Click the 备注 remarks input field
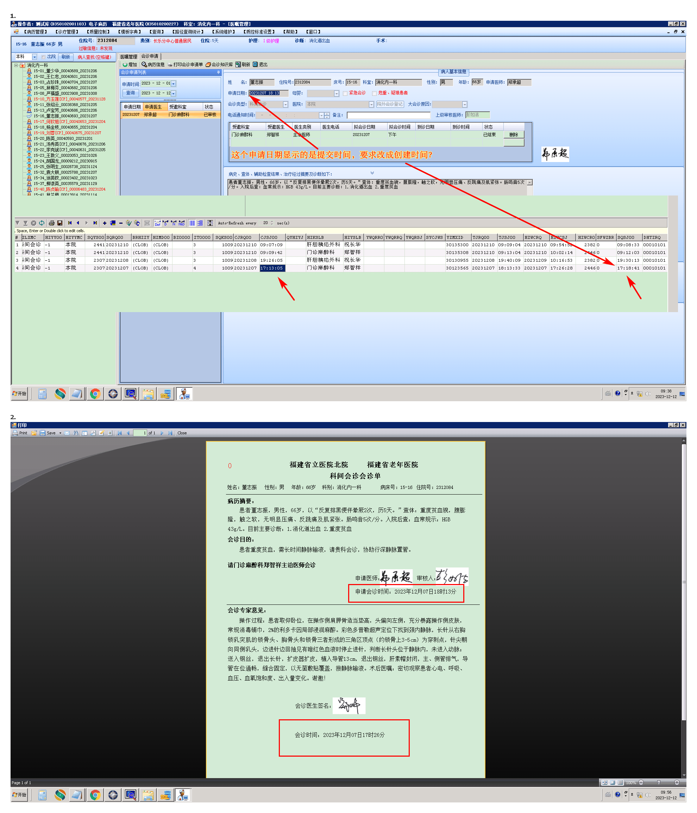 pyautogui.click(x=388, y=115)
